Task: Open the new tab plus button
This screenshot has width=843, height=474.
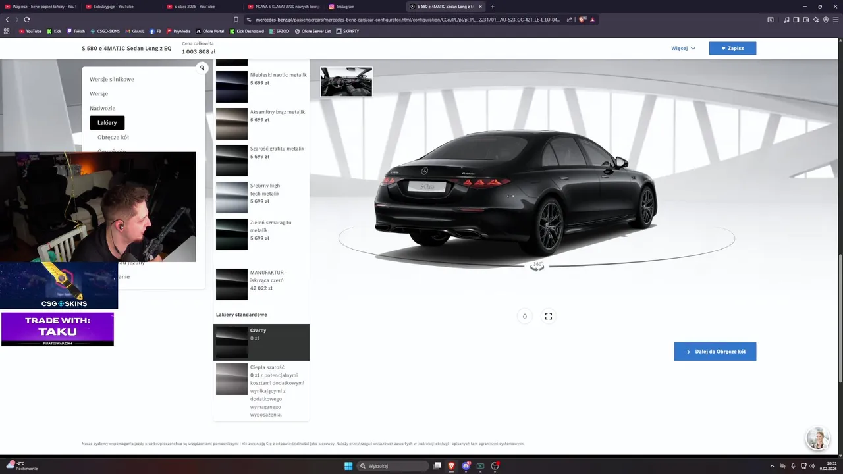Action: point(493,7)
